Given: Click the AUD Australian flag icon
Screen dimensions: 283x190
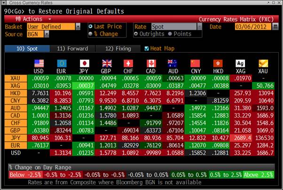Looking at the screenshot, I should [x=173, y=63].
